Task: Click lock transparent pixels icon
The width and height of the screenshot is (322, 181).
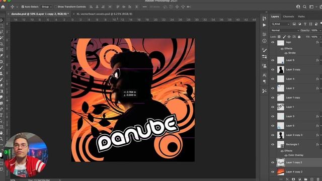Action: (279, 37)
